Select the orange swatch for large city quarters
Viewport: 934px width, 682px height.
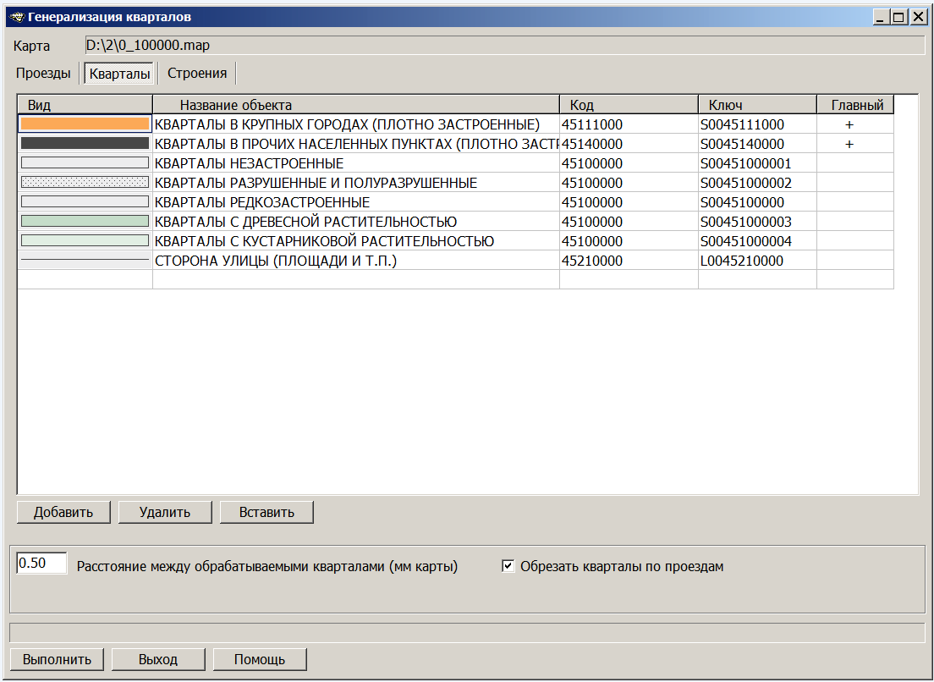(x=85, y=124)
